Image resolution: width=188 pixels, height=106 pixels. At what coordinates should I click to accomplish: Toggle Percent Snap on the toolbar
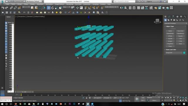[x=94, y=8]
